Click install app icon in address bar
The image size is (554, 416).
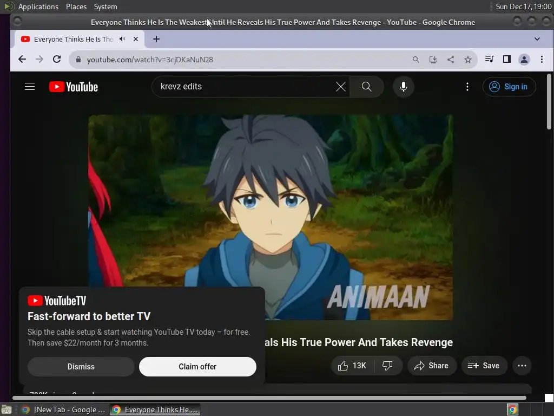(x=433, y=60)
